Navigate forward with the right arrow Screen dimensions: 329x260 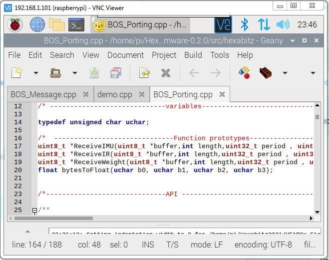pyautogui.click(x=216, y=73)
